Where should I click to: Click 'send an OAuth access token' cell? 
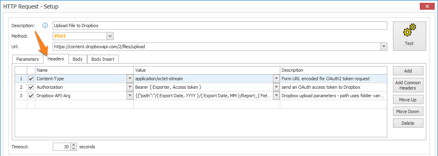333,87
